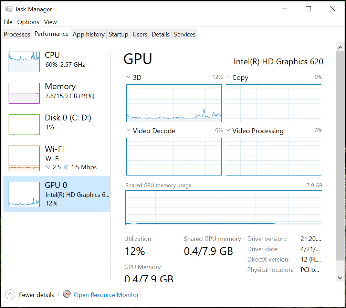The image size is (346, 308).
Task: Click the Task Manager app icon in title bar
Action: 9,9
